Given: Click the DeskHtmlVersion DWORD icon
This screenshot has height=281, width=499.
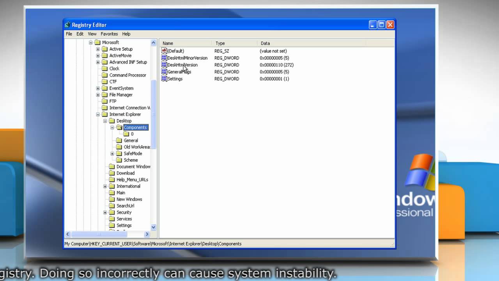Looking at the screenshot, I should [x=164, y=65].
